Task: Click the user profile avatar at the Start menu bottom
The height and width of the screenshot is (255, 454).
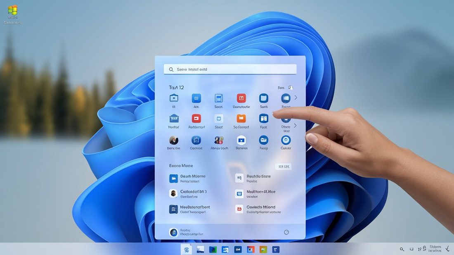Action: [x=173, y=232]
